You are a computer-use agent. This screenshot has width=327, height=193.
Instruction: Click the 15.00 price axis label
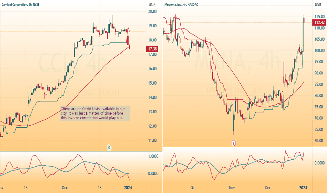(152, 83)
